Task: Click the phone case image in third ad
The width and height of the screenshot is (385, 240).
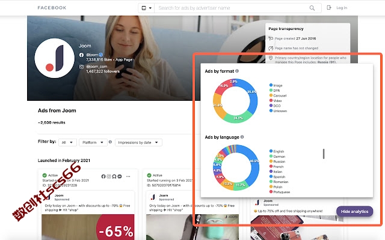Action: tap(297, 228)
